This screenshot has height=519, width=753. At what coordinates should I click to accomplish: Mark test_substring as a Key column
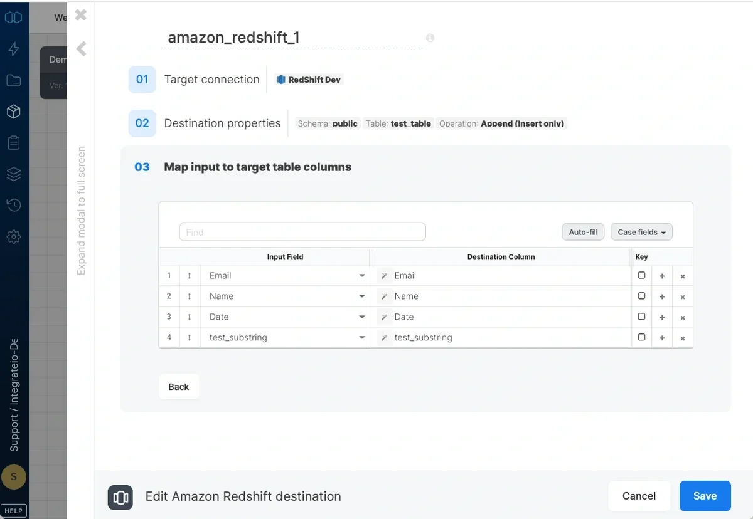[641, 337]
